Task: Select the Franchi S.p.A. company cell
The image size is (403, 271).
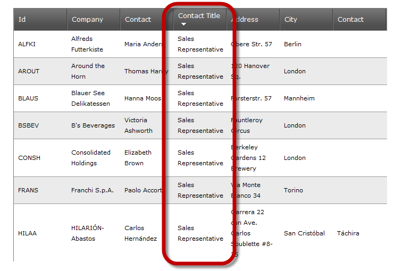Action: pyautogui.click(x=93, y=190)
